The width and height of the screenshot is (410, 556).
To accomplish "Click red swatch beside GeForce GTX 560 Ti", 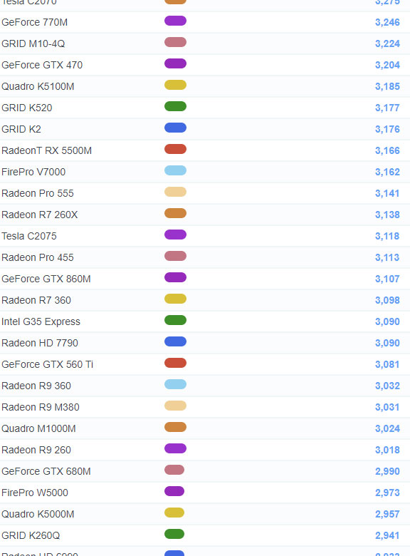I will [x=175, y=363].
